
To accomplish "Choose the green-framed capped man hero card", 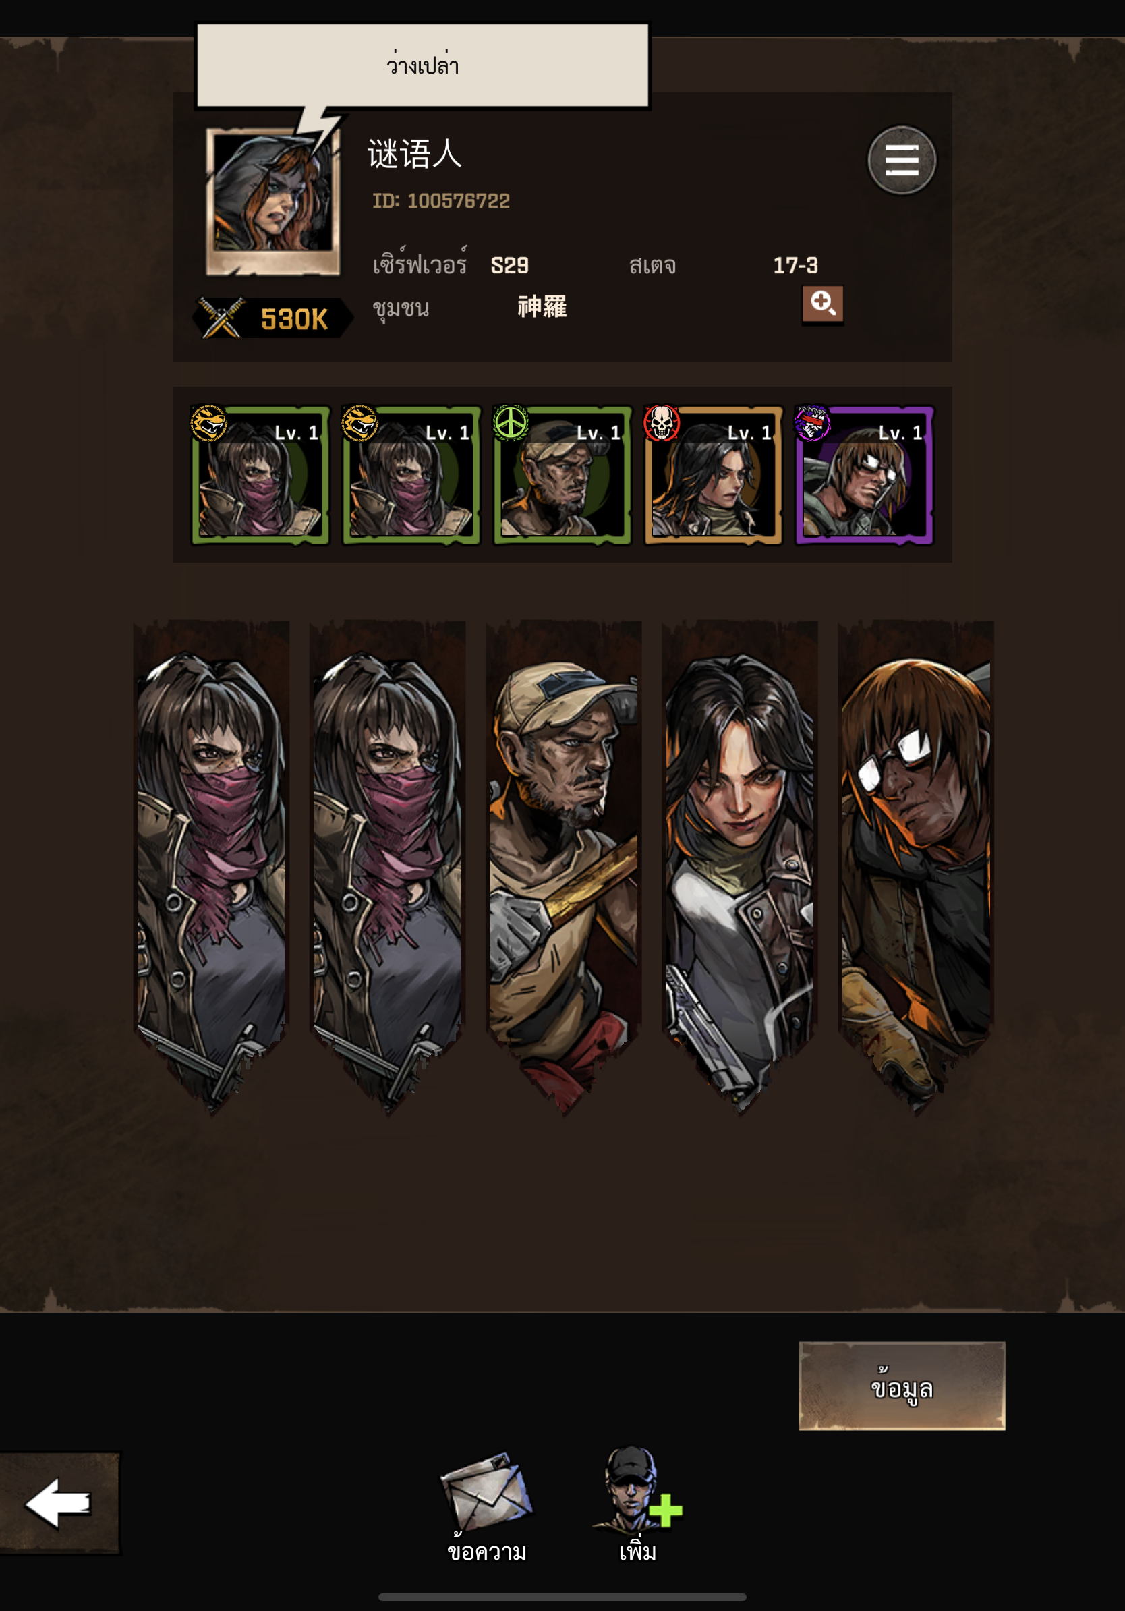I will coord(562,474).
